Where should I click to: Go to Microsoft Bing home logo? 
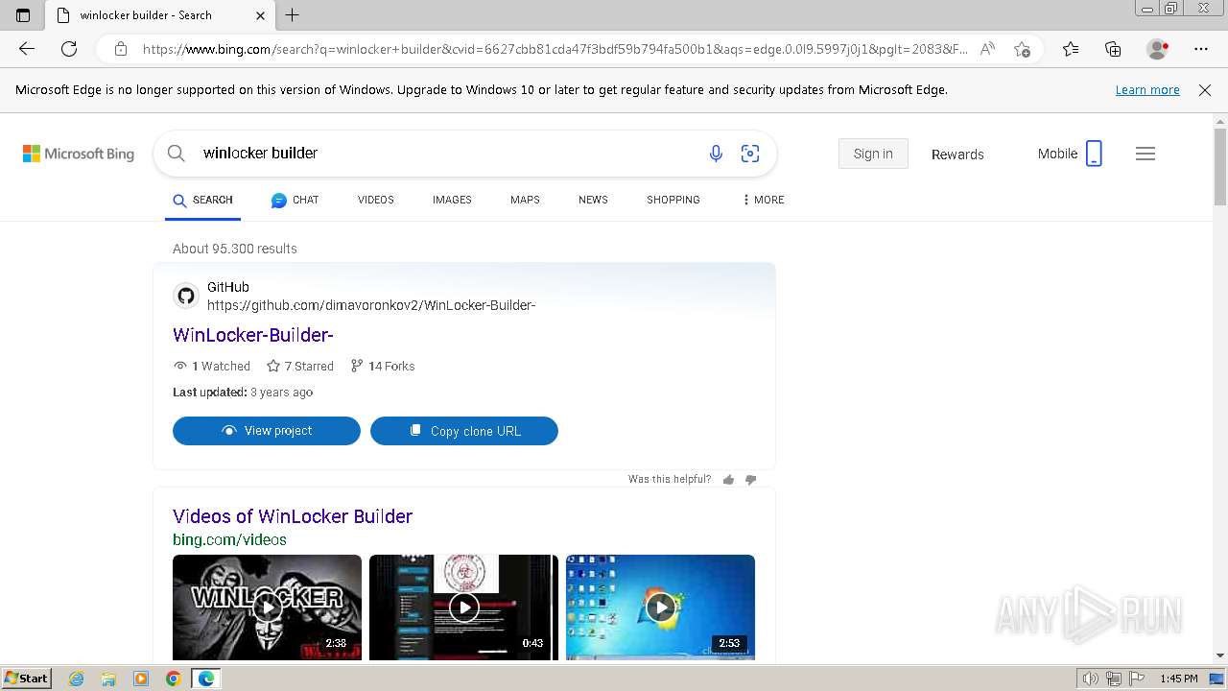tap(79, 154)
